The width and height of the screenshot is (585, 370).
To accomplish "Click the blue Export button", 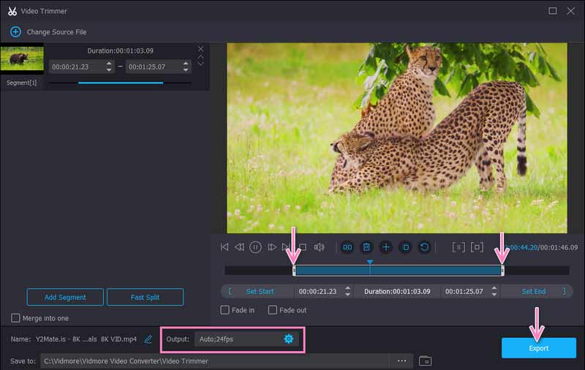I will (538, 348).
